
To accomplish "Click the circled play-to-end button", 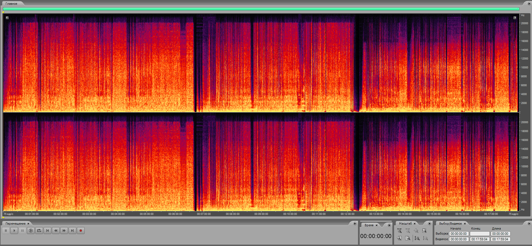I will [31, 230].
